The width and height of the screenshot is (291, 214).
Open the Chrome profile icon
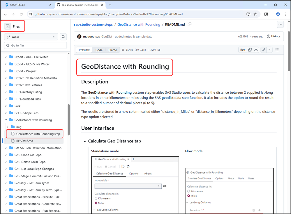click(278, 14)
